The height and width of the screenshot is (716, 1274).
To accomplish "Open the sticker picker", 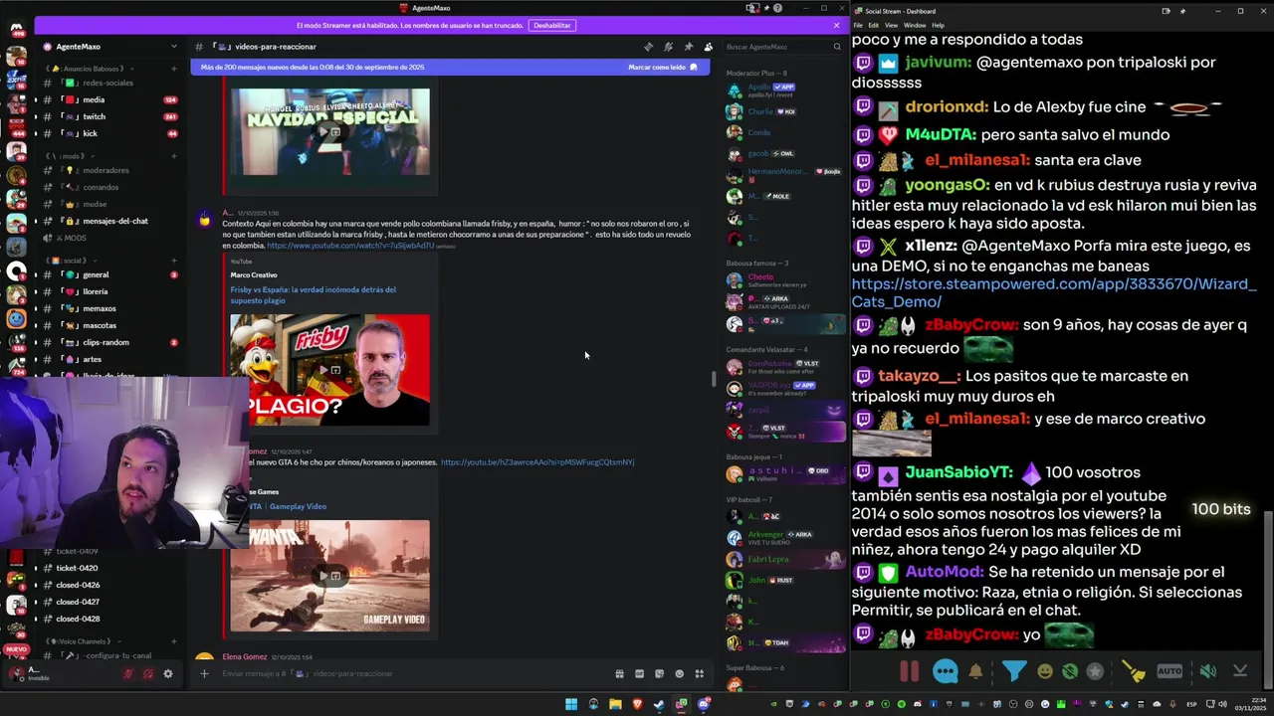I will coord(659,673).
